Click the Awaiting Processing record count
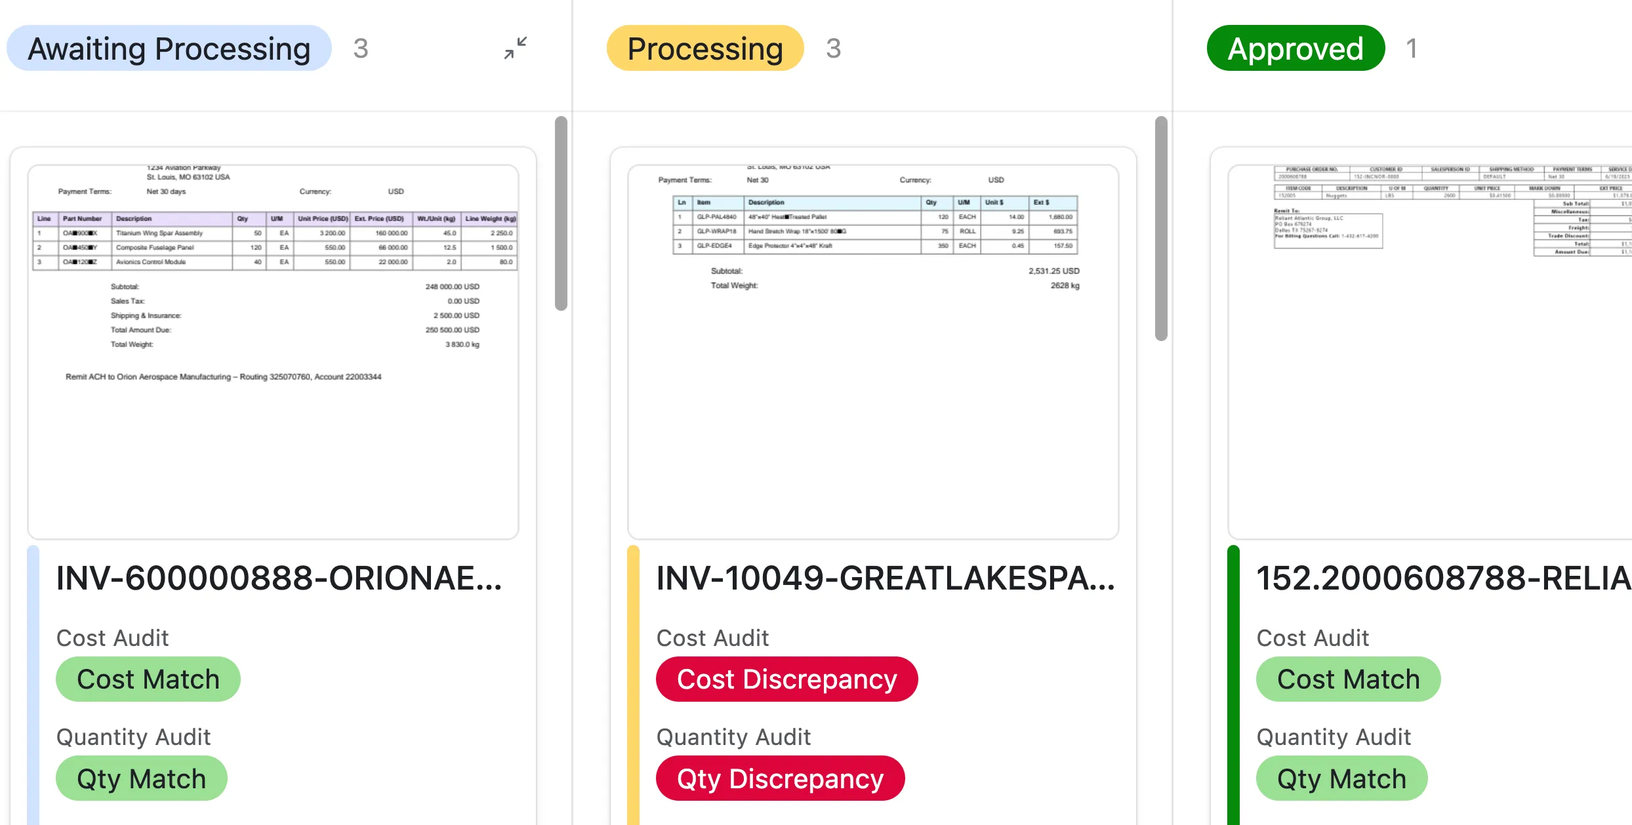Viewport: 1632px width, 825px height. (x=361, y=49)
